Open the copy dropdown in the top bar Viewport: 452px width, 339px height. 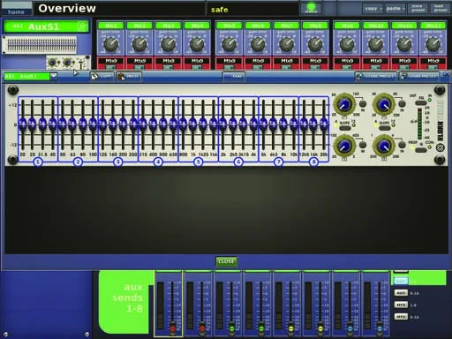[x=373, y=9]
